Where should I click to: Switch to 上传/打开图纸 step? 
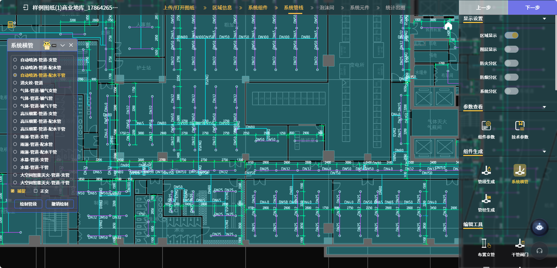[x=179, y=7]
